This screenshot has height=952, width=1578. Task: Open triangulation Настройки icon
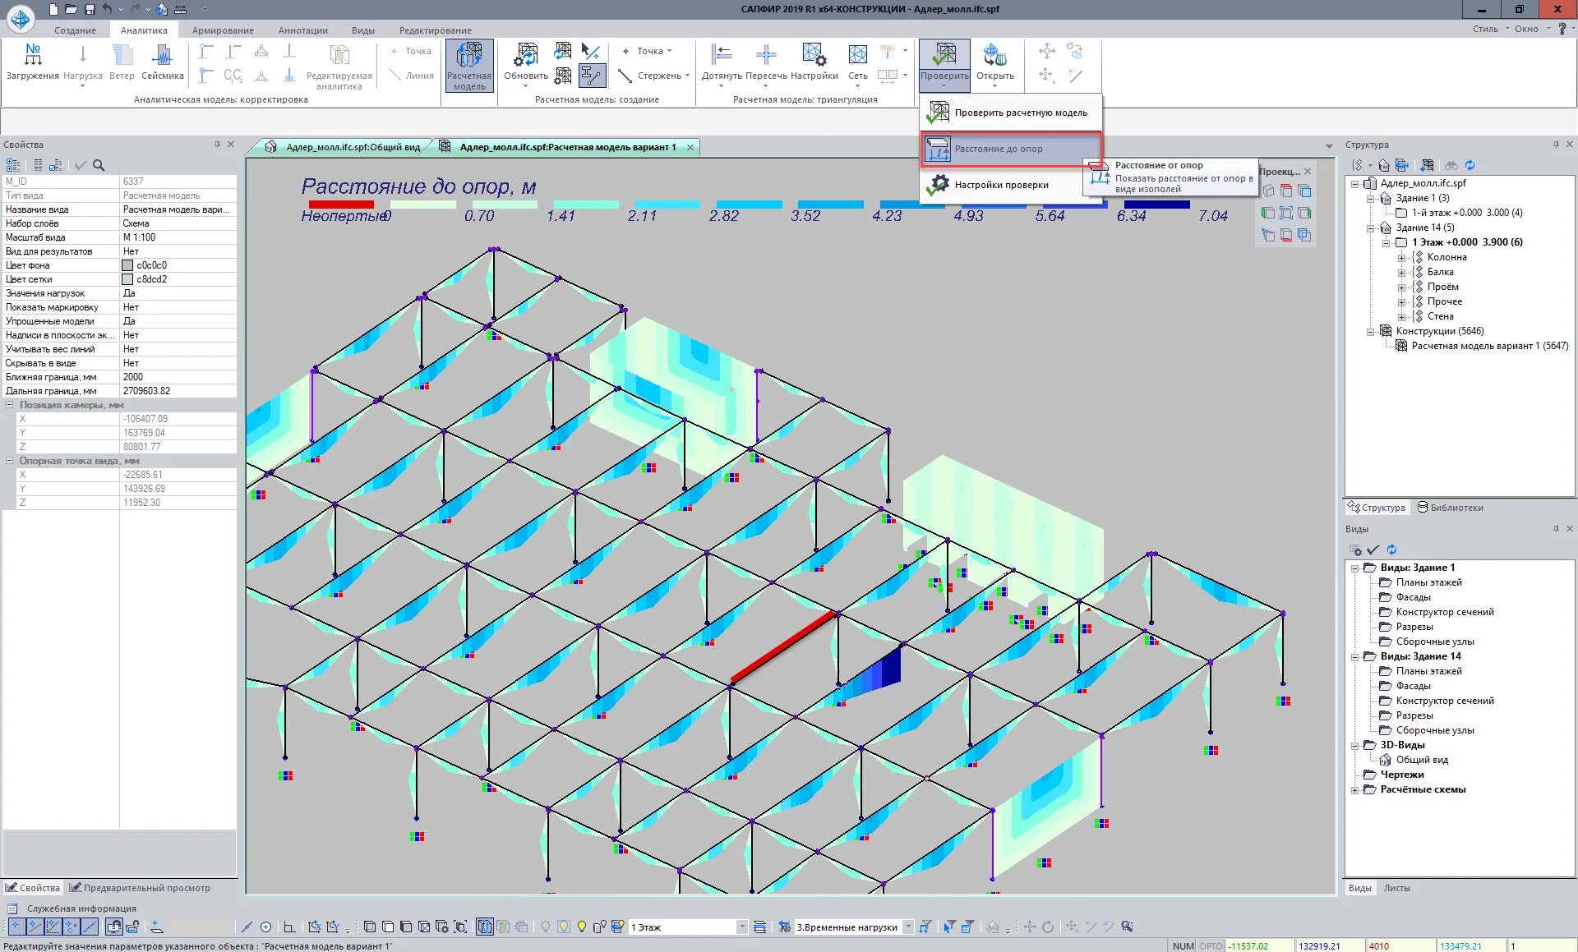814,56
